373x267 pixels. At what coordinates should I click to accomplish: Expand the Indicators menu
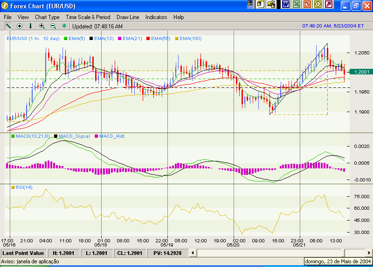tap(156, 17)
